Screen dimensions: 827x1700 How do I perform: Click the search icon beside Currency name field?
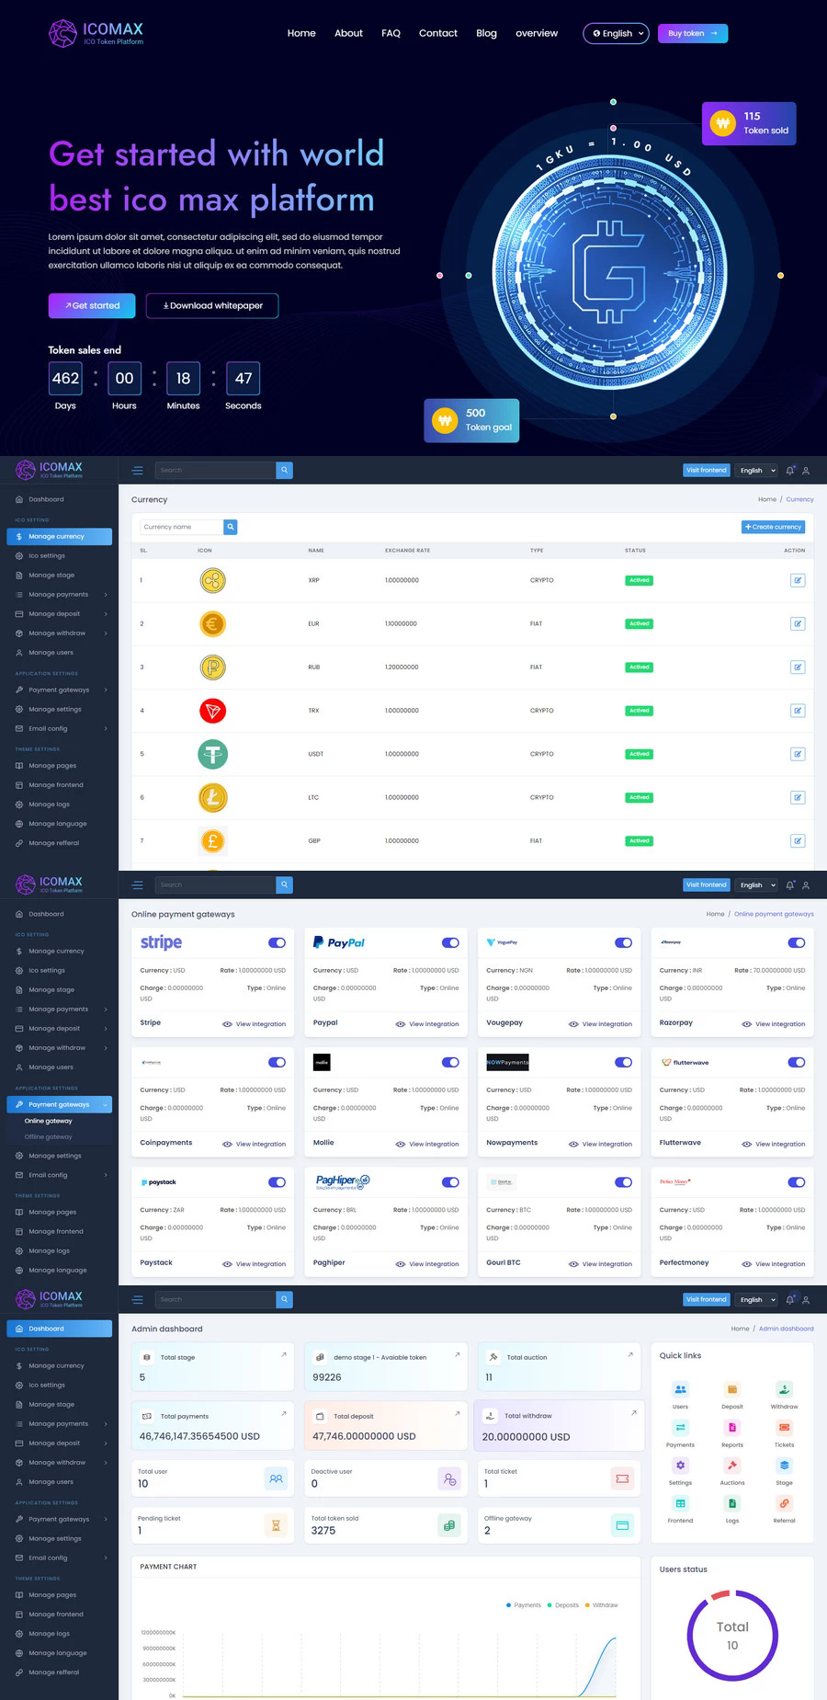pyautogui.click(x=231, y=527)
